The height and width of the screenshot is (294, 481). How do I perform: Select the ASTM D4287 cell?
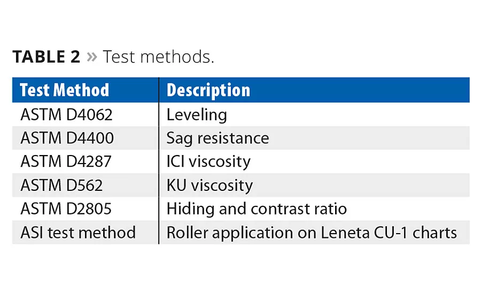(67, 161)
